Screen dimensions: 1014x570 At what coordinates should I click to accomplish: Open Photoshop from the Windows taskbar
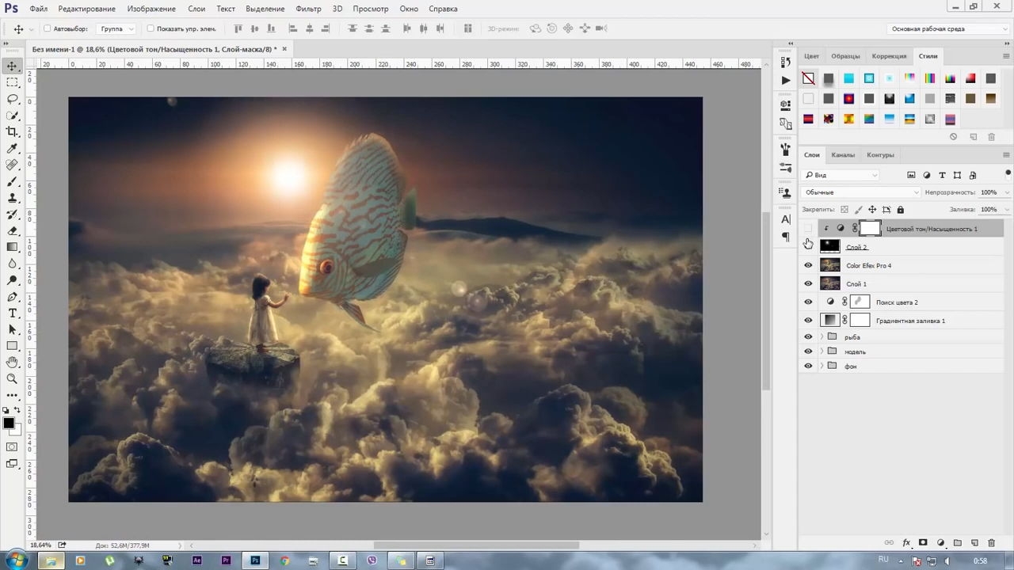[255, 560]
